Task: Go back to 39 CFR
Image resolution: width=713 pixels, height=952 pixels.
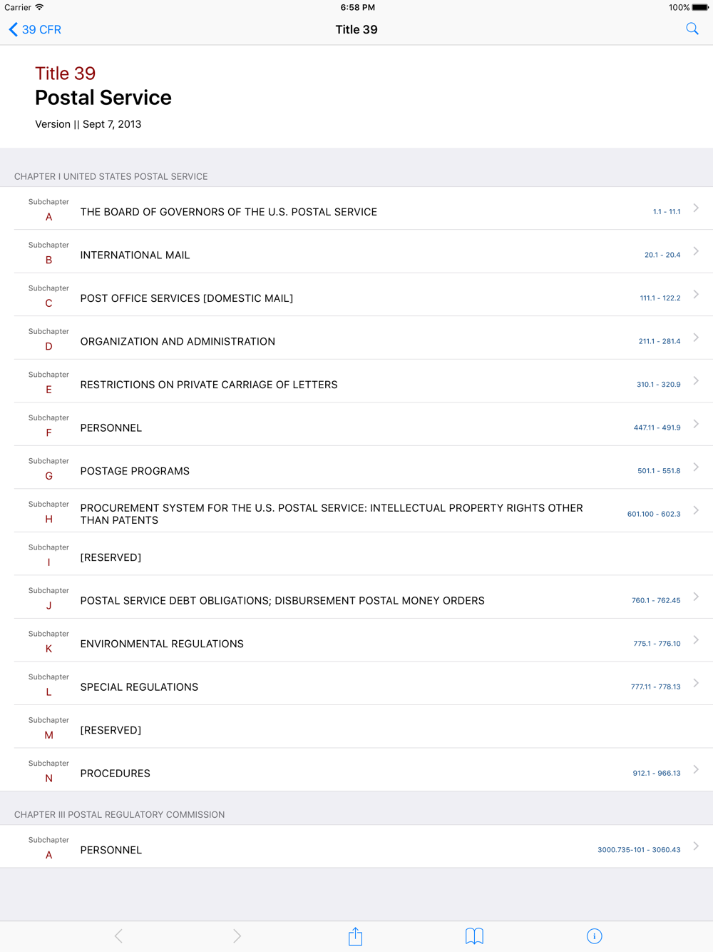Action: click(35, 29)
